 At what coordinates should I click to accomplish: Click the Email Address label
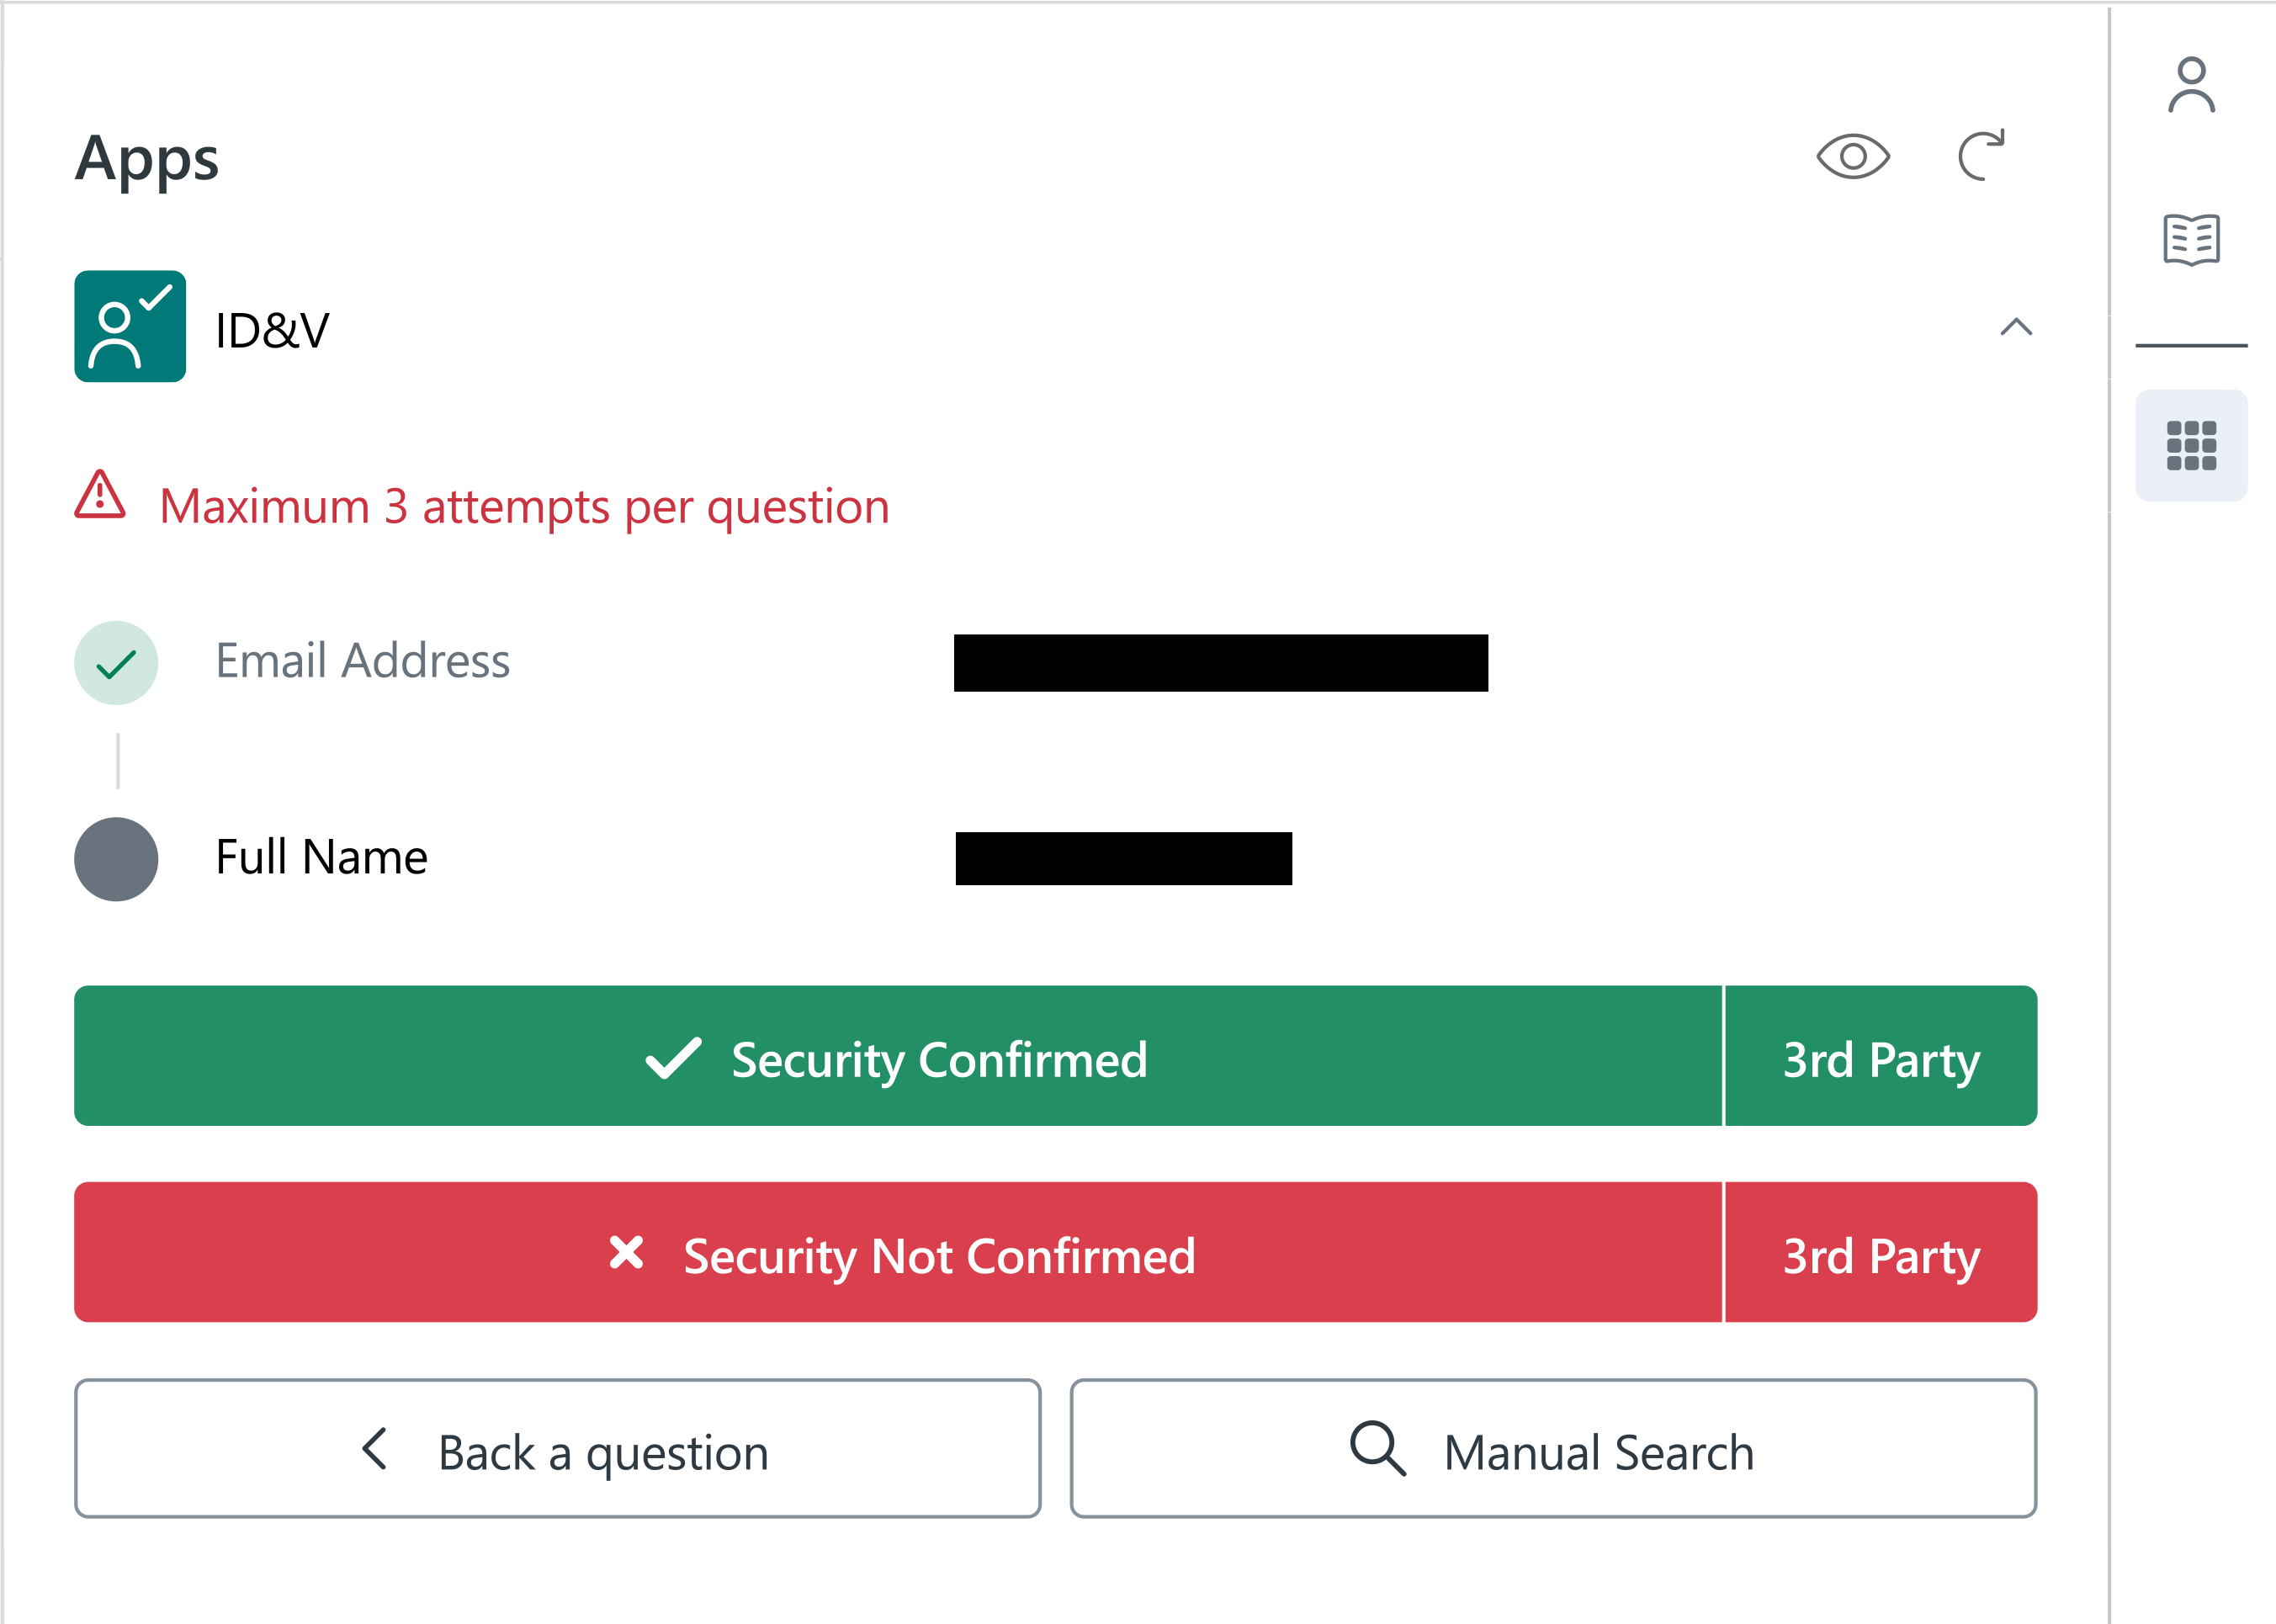pos(362,661)
